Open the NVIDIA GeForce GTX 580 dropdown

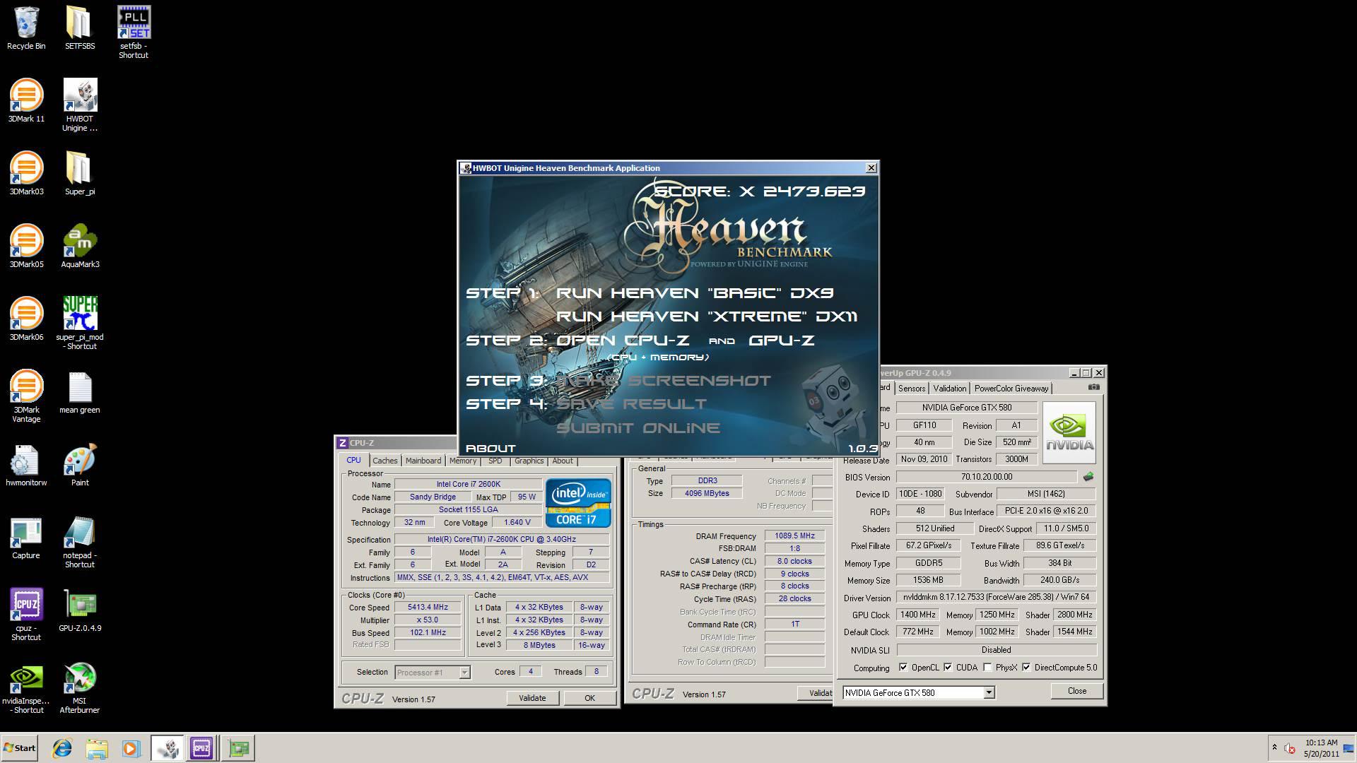pyautogui.click(x=989, y=693)
